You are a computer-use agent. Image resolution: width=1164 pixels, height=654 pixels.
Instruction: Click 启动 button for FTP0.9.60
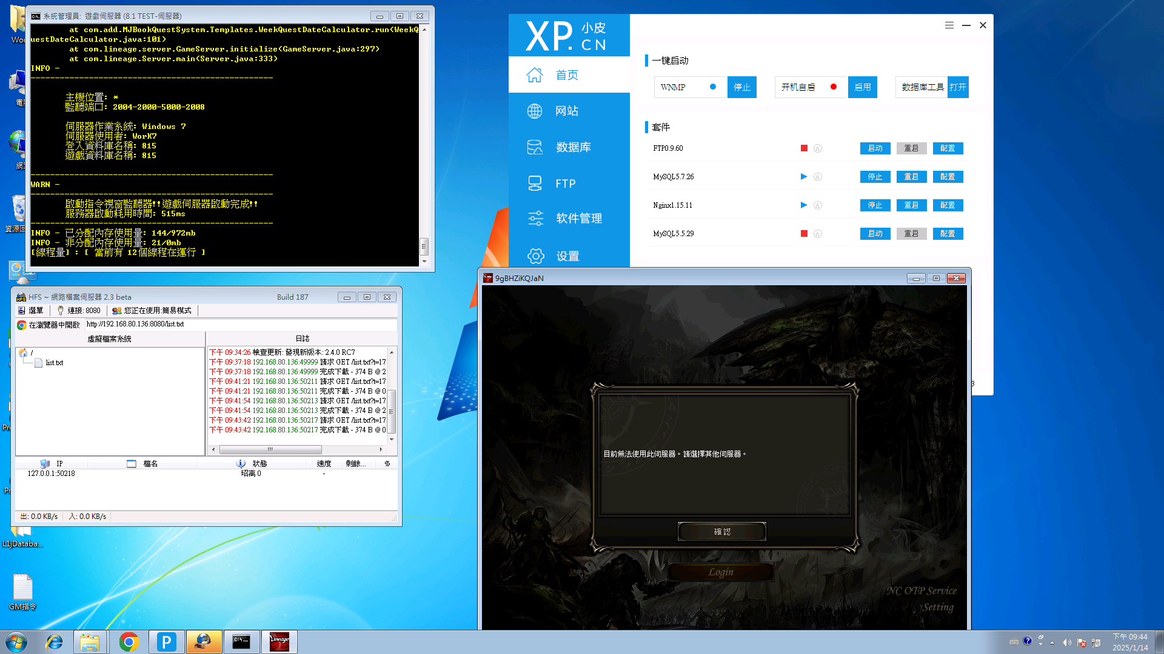875,148
